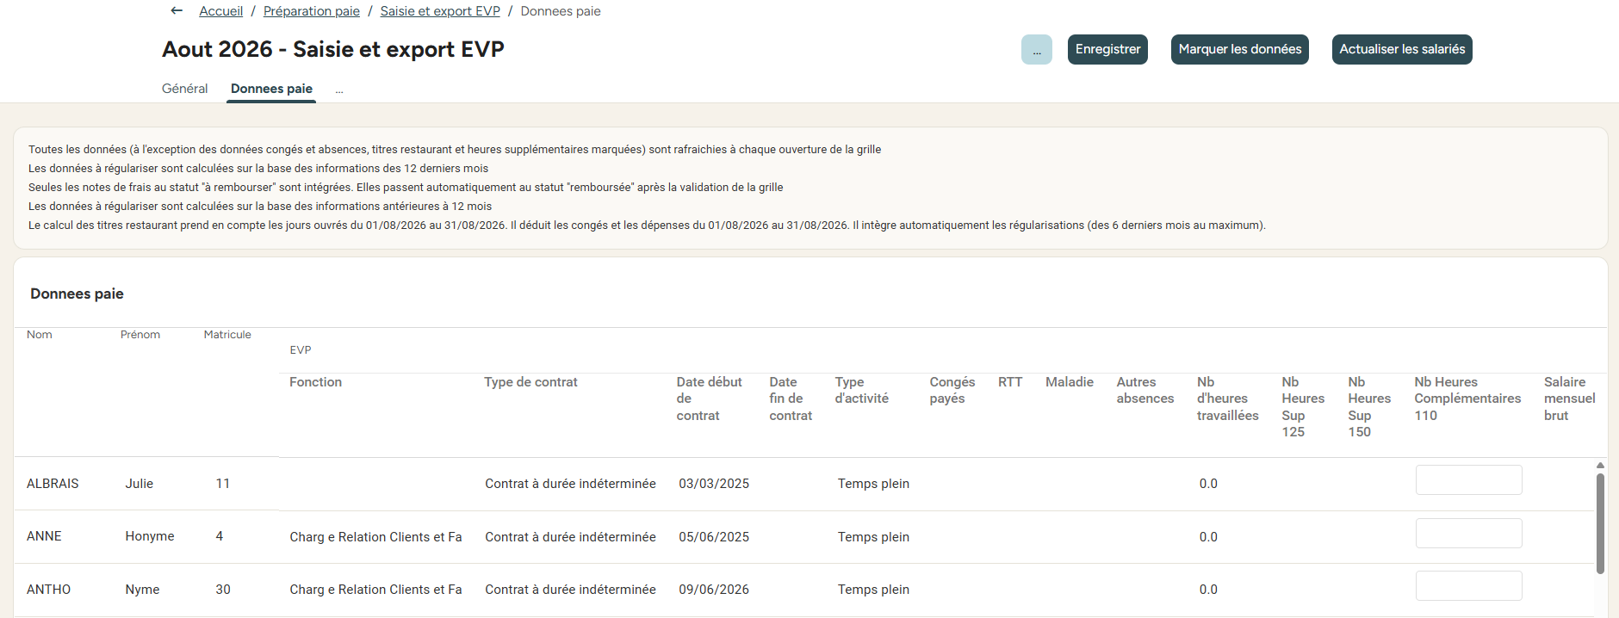This screenshot has height=618, width=1619.
Task: Click the Julie first name cell
Action: 140,484
